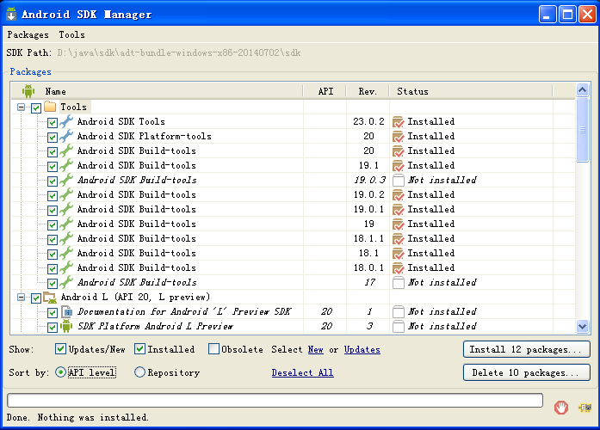
Task: Click the Android L folder icon
Action: click(50, 297)
